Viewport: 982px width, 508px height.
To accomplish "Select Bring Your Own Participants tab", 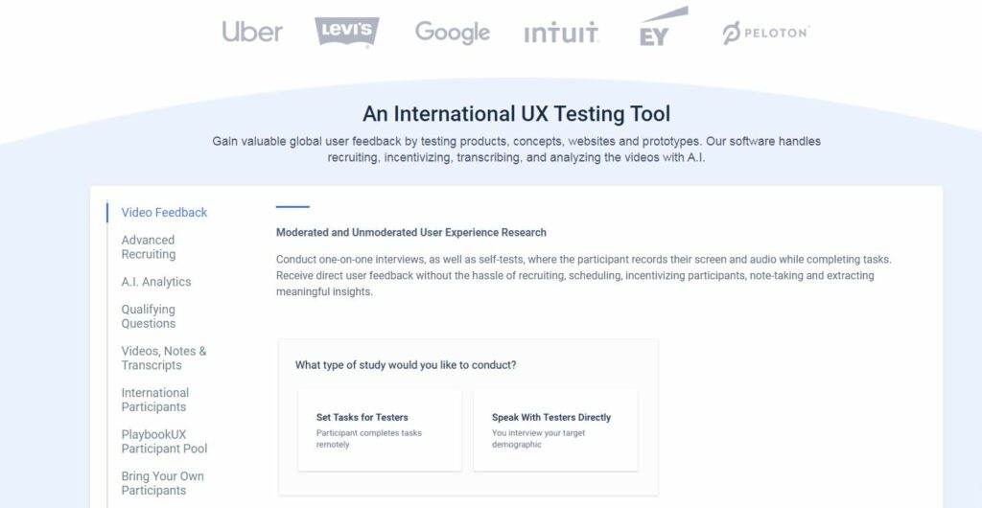I will pyautogui.click(x=162, y=483).
